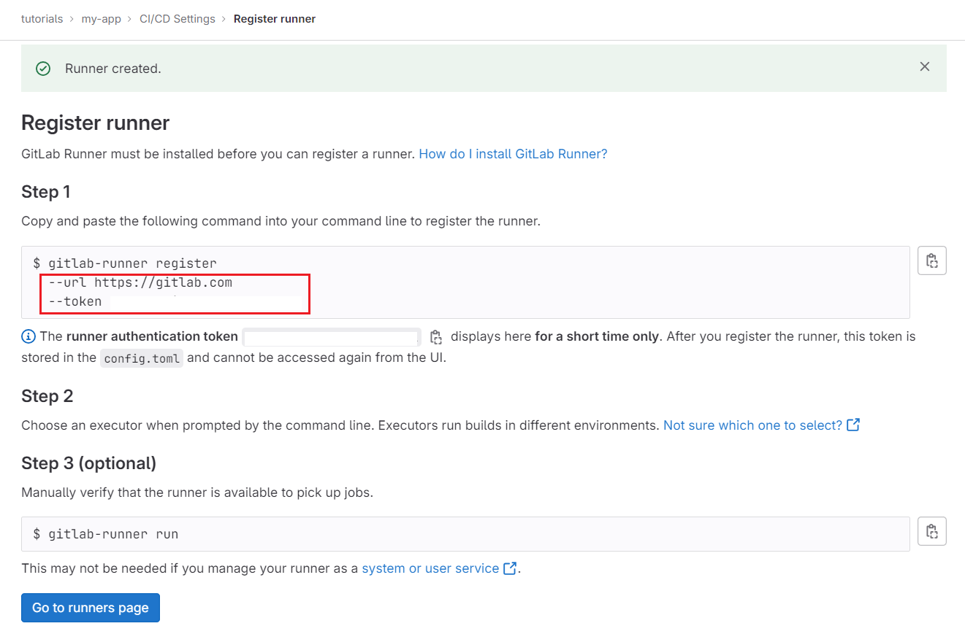Open How do I install GitLab Runner link
Screen dimensions: 965x626
[513, 154]
